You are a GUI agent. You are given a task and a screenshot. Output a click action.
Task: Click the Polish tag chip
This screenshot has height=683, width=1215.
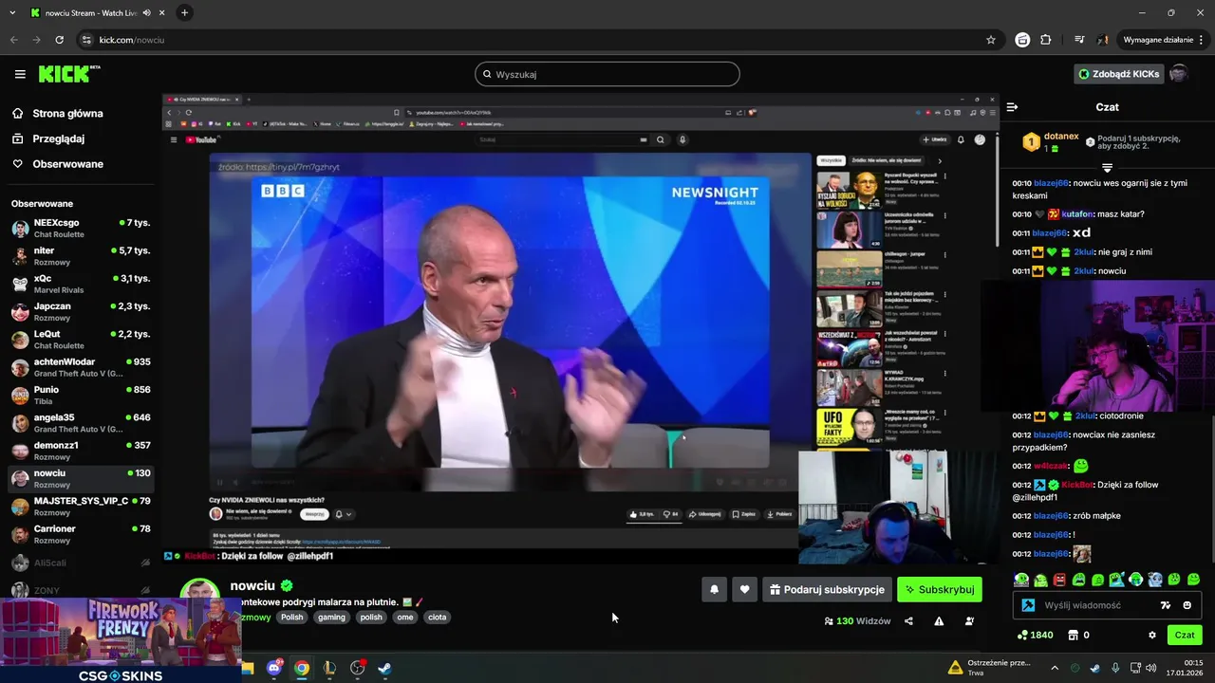click(292, 617)
